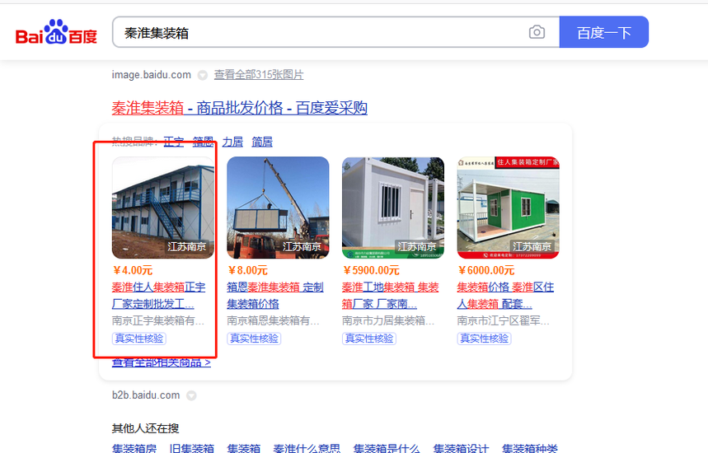The width and height of the screenshot is (708, 453).
Task: Open crane lifting container product image
Action: 278,208
